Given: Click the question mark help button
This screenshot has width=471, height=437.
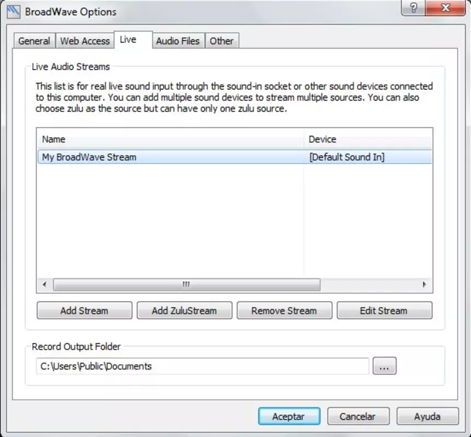Looking at the screenshot, I should coord(414,8).
